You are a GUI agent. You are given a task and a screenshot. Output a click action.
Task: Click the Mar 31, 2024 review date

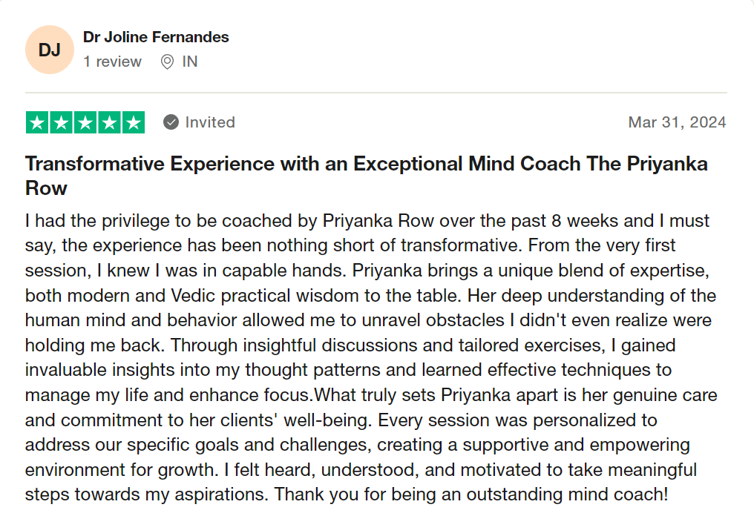tap(677, 122)
